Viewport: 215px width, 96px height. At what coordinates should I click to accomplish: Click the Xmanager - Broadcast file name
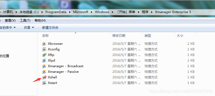(x=66, y=66)
